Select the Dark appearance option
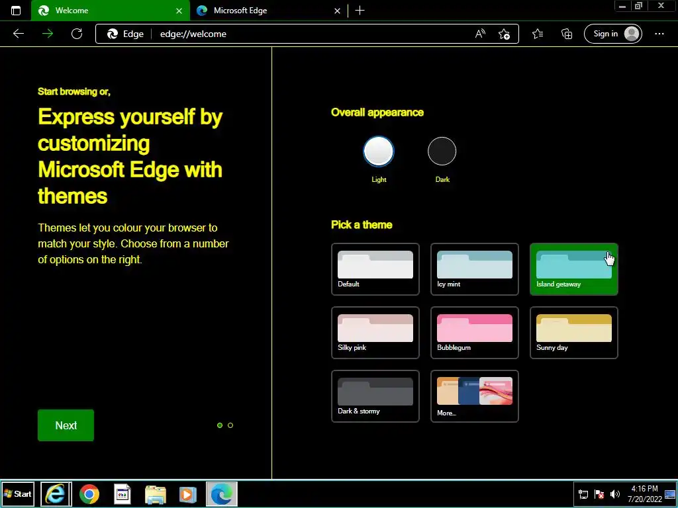678x508 pixels. 442,151
